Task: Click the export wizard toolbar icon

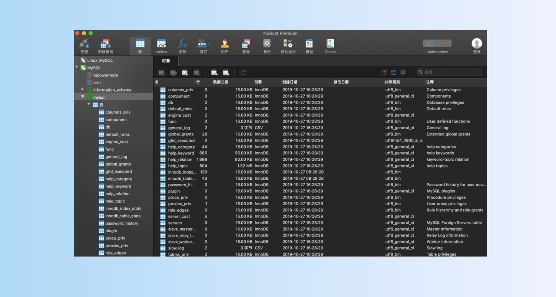Action: click(226, 72)
